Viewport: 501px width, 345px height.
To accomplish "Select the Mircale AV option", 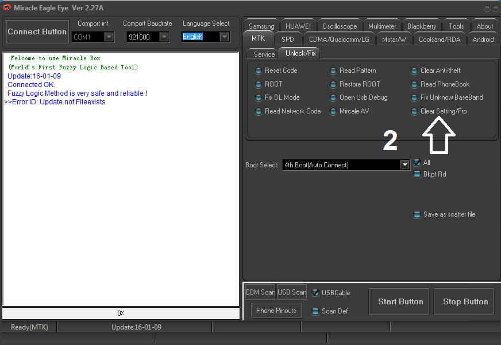I will coord(350,111).
